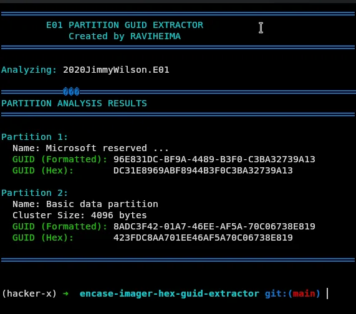This screenshot has width=356, height=314.
Task: Click the file name '2020JimmyWilson.E01'
Action: 116,70
